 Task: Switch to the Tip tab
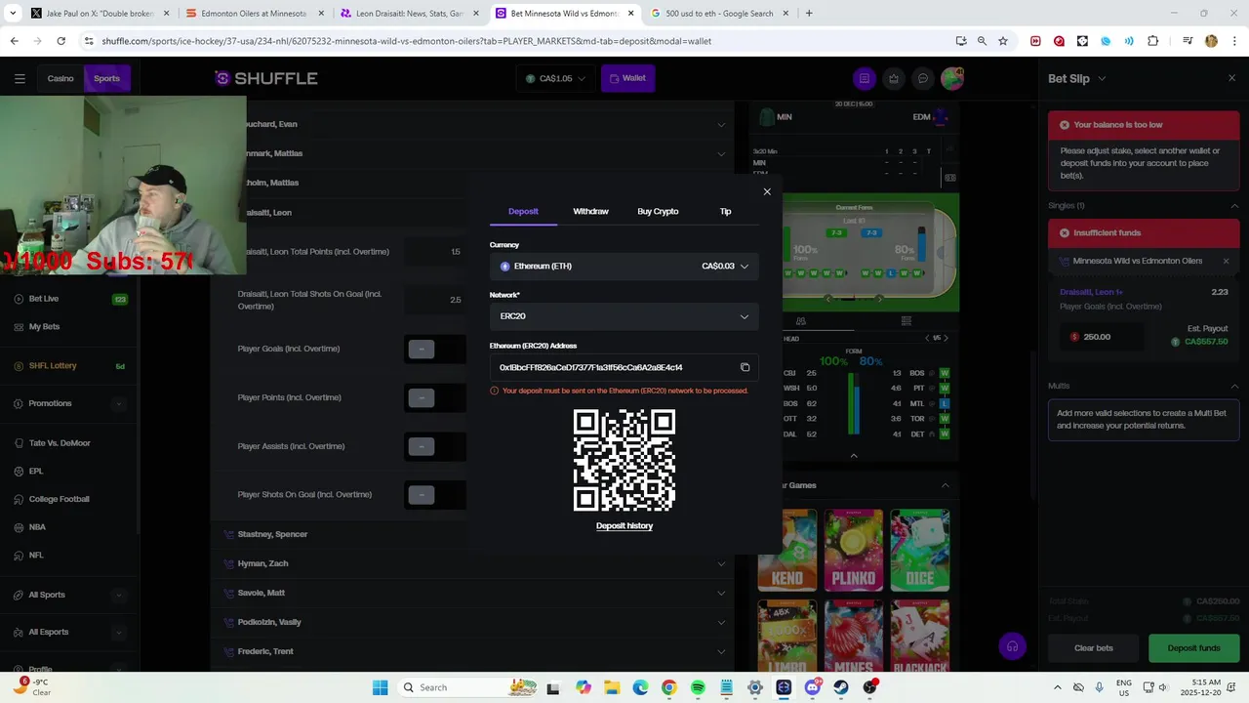725,211
